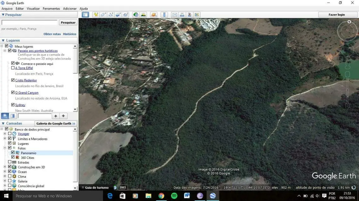Screen dimensions: 359x201
Task: Click the email envelope toolbar icon
Action: [x=175, y=15]
